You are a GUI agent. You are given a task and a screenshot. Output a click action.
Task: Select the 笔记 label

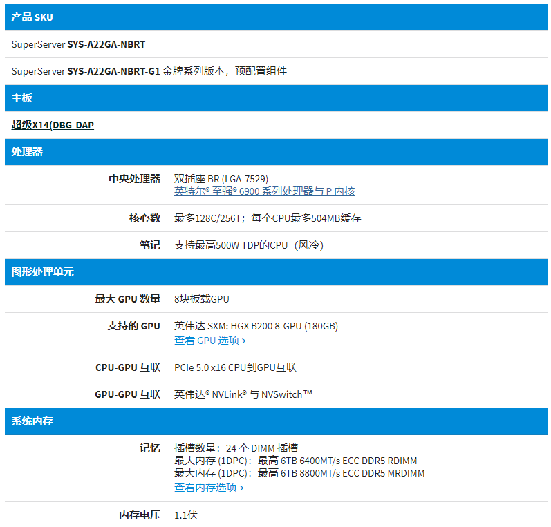(x=150, y=245)
